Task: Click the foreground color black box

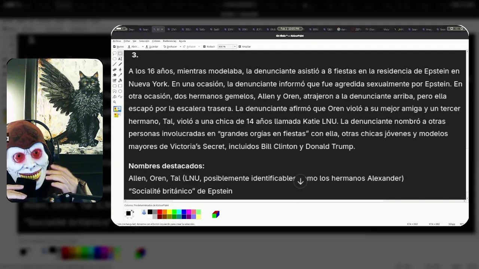Action: 128,213
